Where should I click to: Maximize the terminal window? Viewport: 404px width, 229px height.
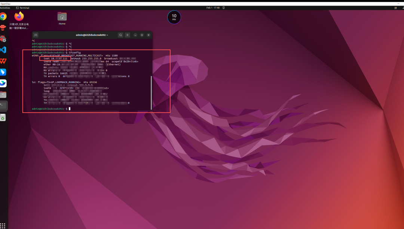(142, 35)
